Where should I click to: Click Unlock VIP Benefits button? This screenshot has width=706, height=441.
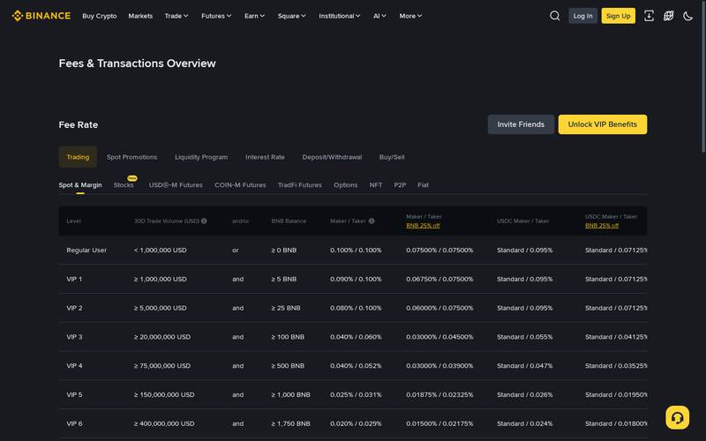603,124
